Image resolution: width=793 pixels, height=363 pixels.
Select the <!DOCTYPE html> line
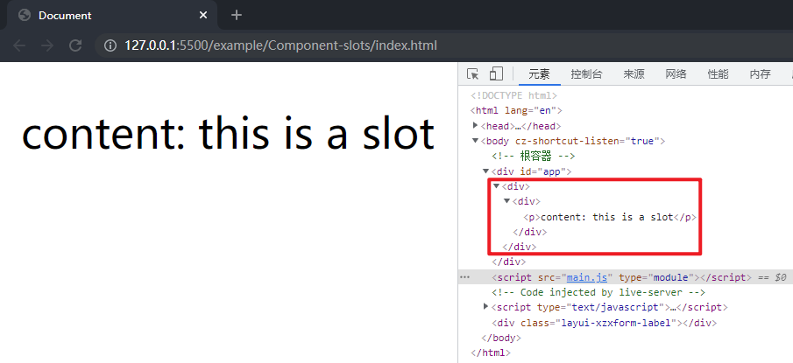tap(513, 95)
